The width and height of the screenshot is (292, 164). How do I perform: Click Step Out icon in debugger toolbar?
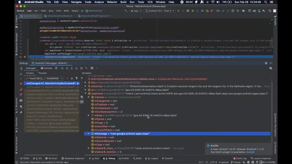point(76,68)
